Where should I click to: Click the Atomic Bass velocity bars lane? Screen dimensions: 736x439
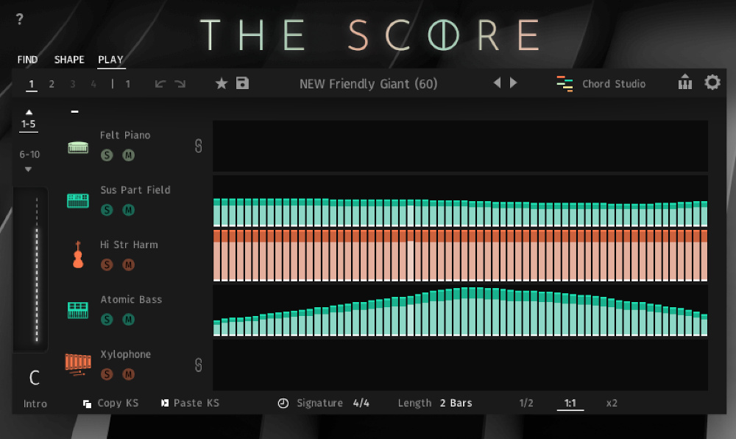461,312
